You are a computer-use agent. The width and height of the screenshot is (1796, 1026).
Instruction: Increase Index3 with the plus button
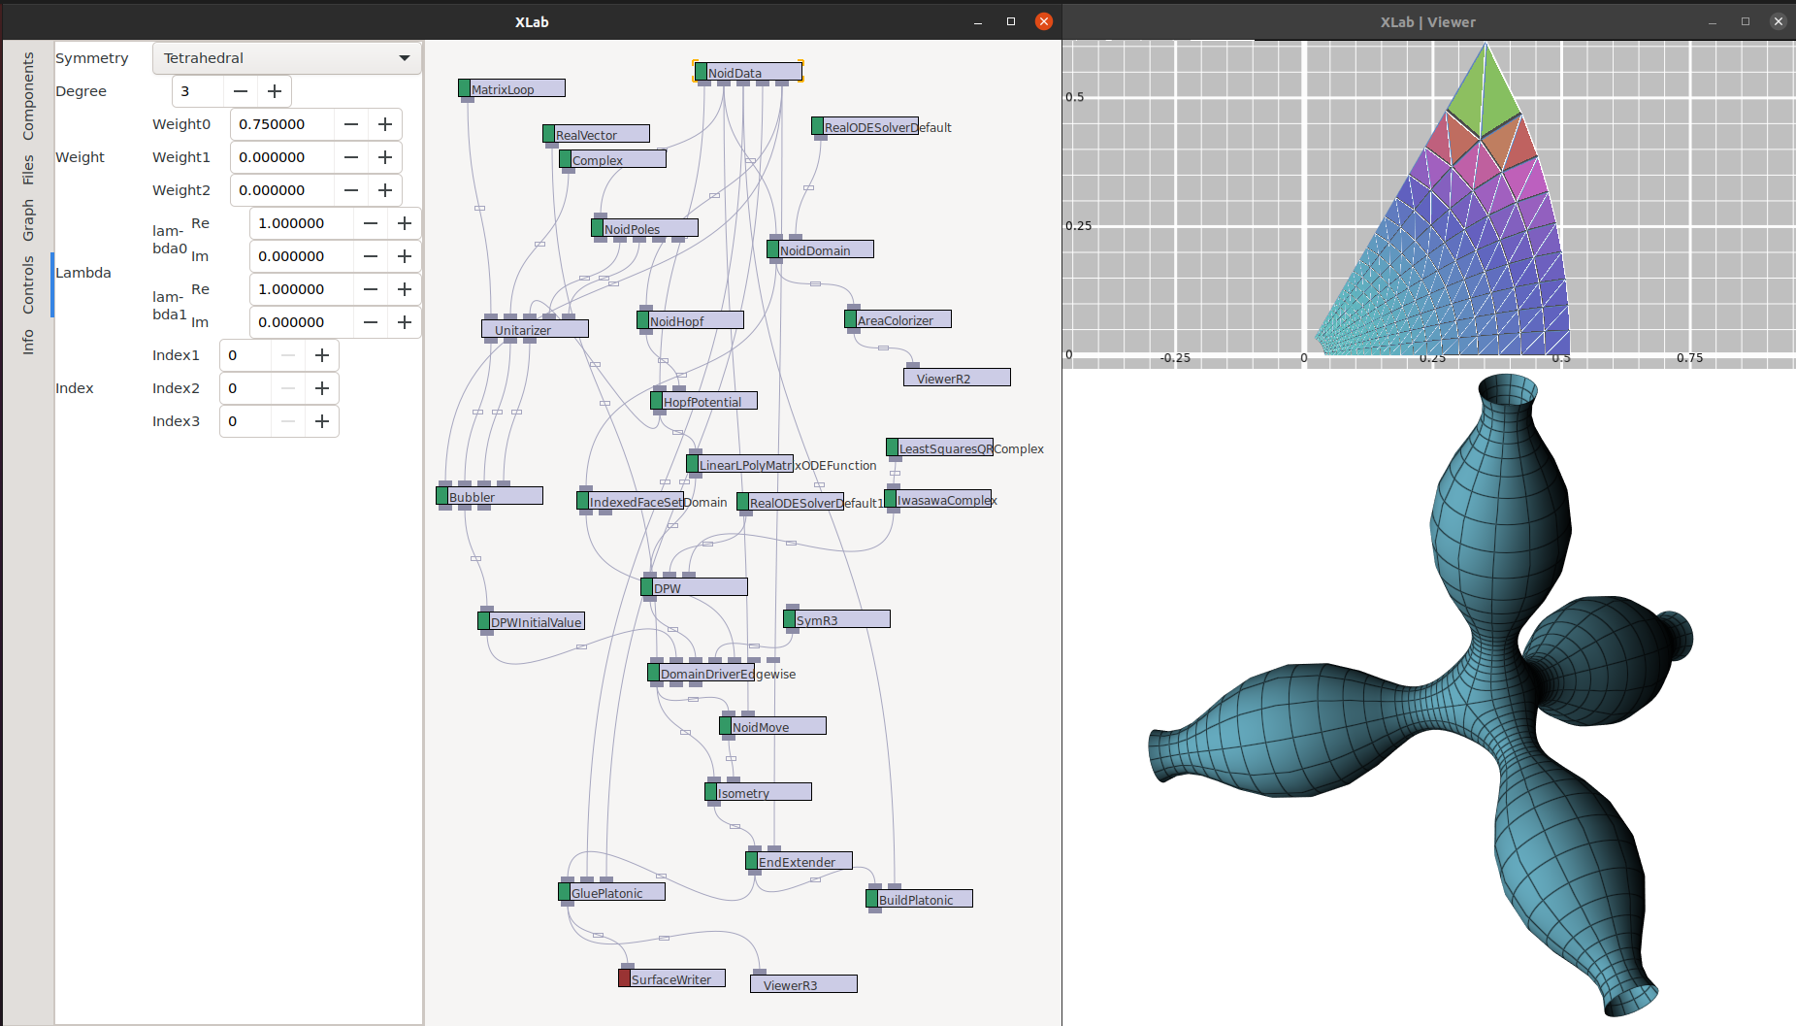pyautogui.click(x=322, y=421)
